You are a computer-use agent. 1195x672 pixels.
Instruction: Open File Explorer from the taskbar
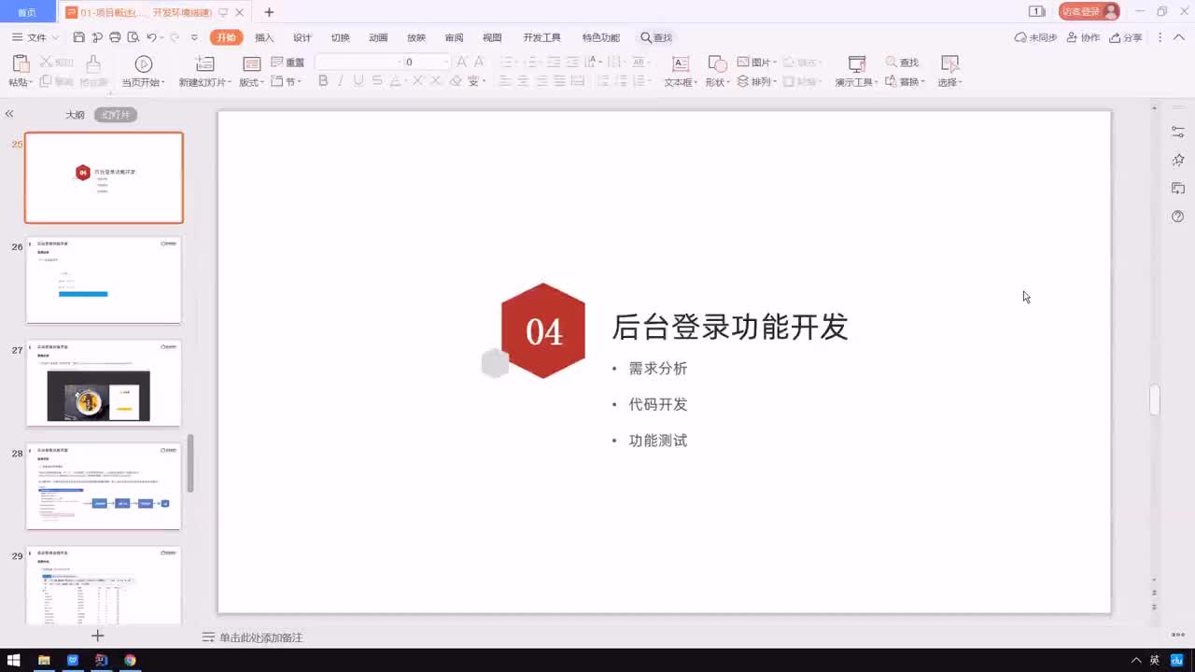(x=44, y=660)
